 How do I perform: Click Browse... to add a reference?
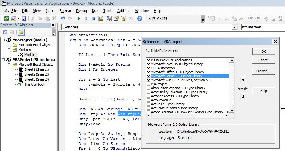pos(263,71)
